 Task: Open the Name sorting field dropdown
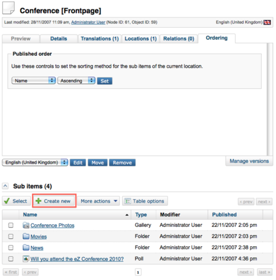click(34, 80)
